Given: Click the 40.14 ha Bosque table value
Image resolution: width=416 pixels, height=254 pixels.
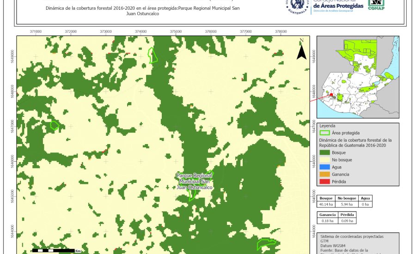Looking at the screenshot, I should coord(326,204).
